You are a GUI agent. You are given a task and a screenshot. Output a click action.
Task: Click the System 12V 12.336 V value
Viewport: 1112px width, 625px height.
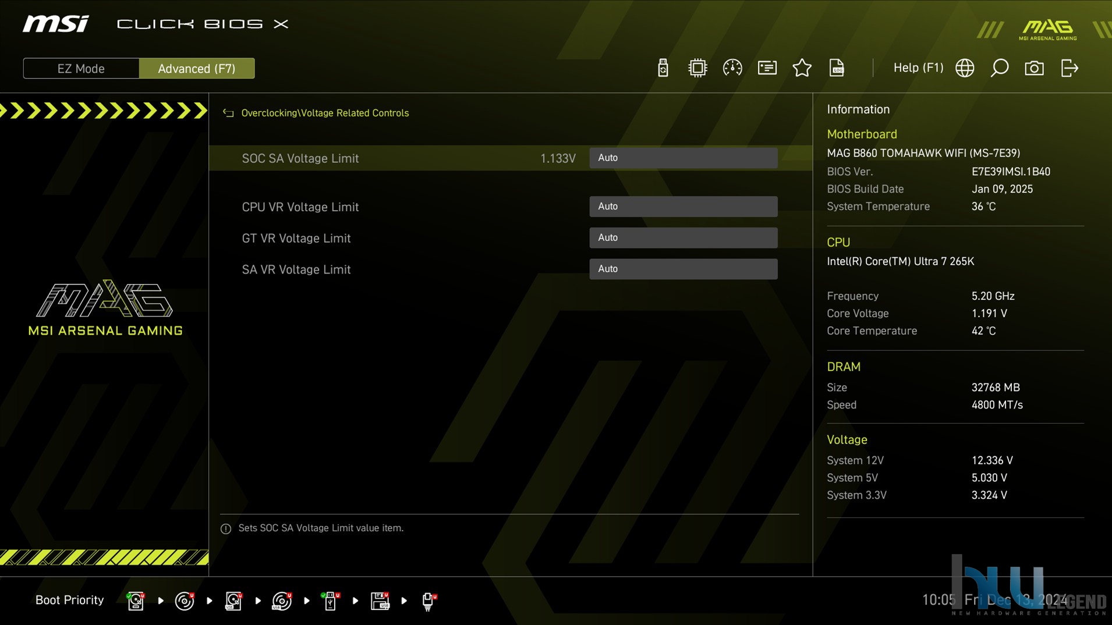[x=992, y=460]
